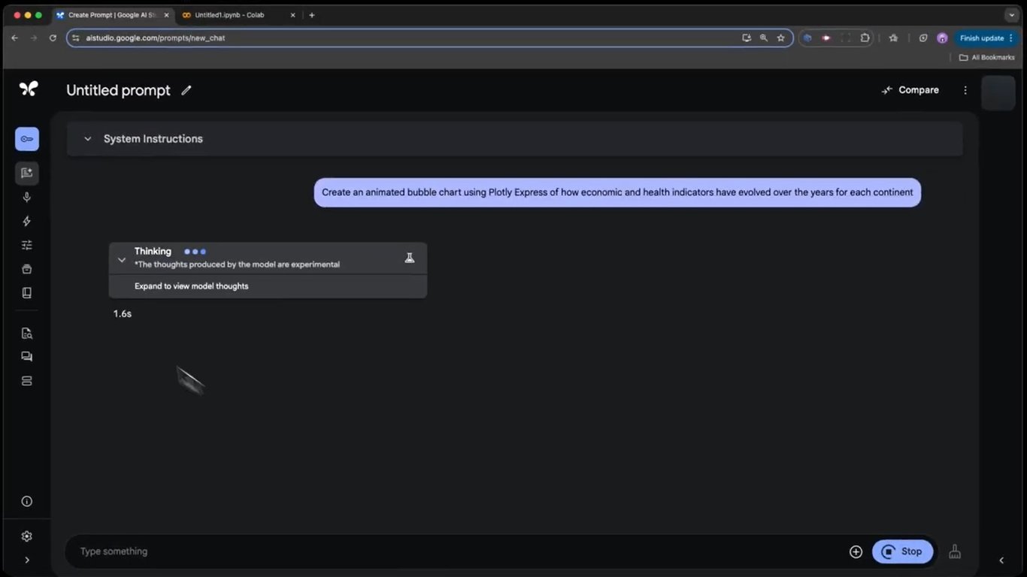Collapse the System Instructions section
Image resolution: width=1027 pixels, height=577 pixels.
click(x=87, y=138)
